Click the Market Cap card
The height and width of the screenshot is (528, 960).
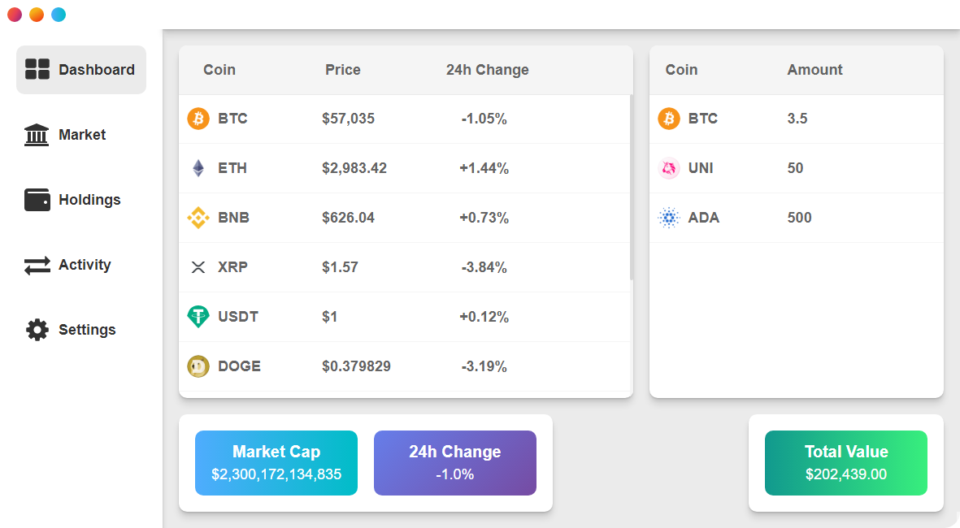[x=276, y=463]
